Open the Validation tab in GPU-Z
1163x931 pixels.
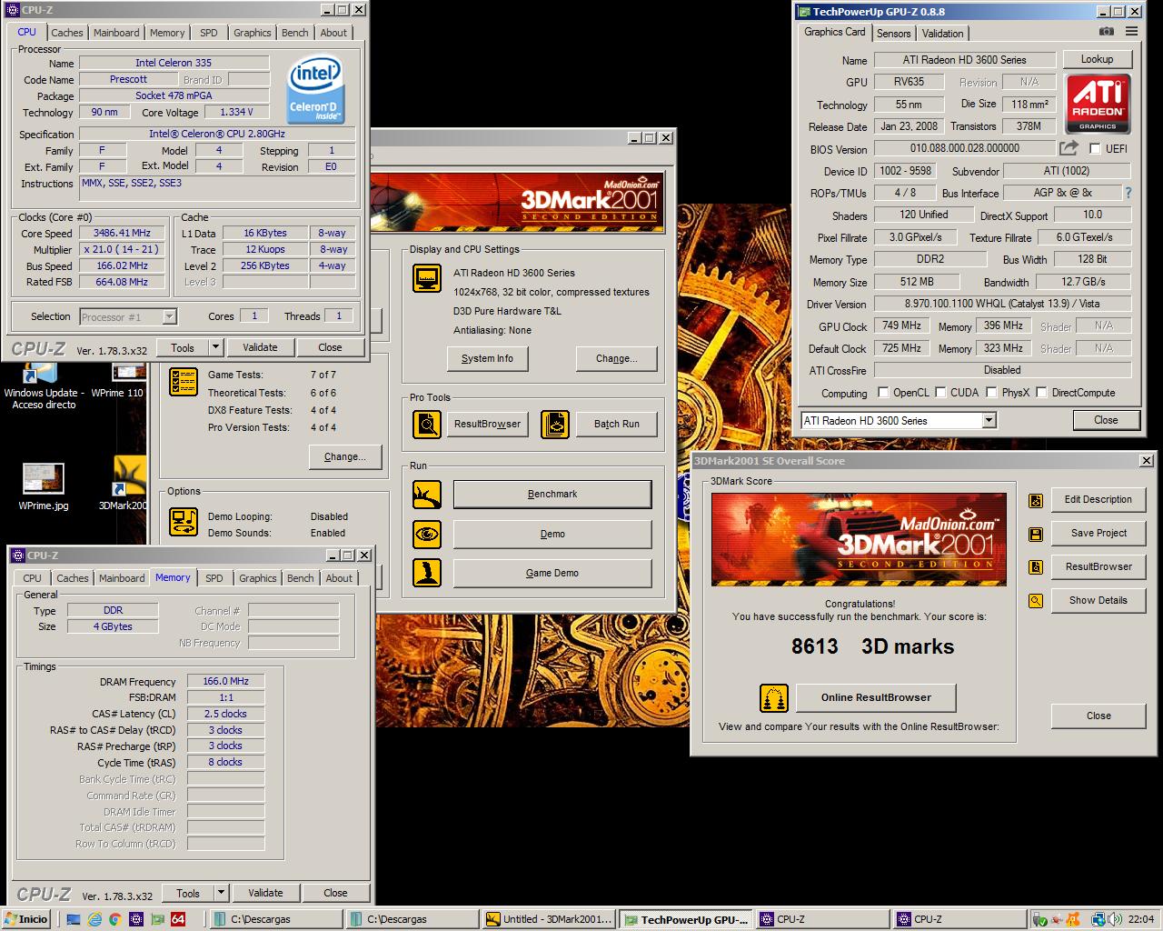coord(943,34)
